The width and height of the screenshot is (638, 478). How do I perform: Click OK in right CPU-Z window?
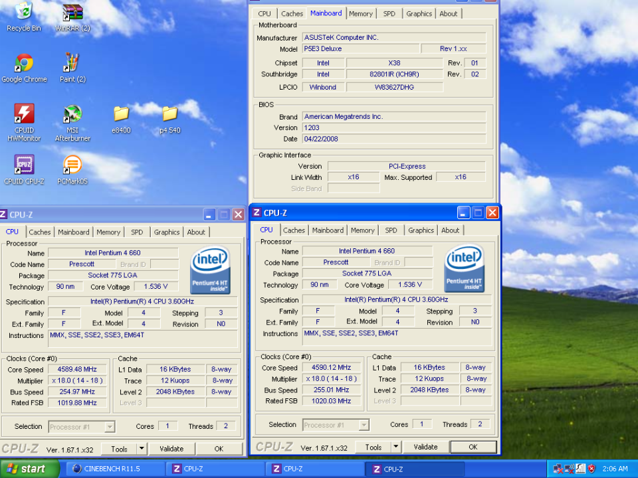(x=473, y=447)
